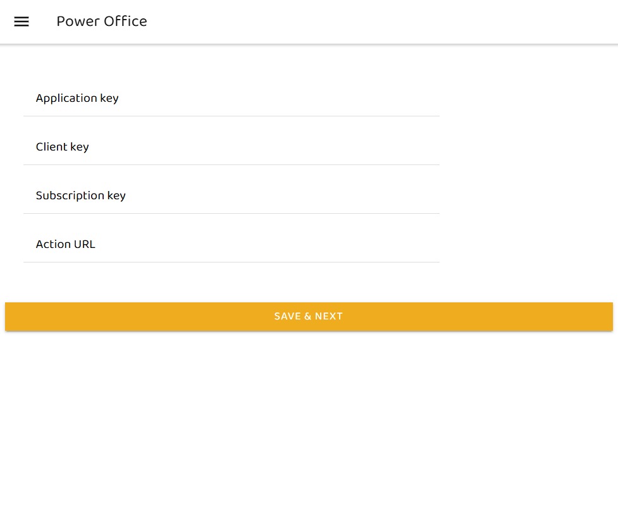Click the Power Office header title
The width and height of the screenshot is (618, 513).
click(102, 22)
